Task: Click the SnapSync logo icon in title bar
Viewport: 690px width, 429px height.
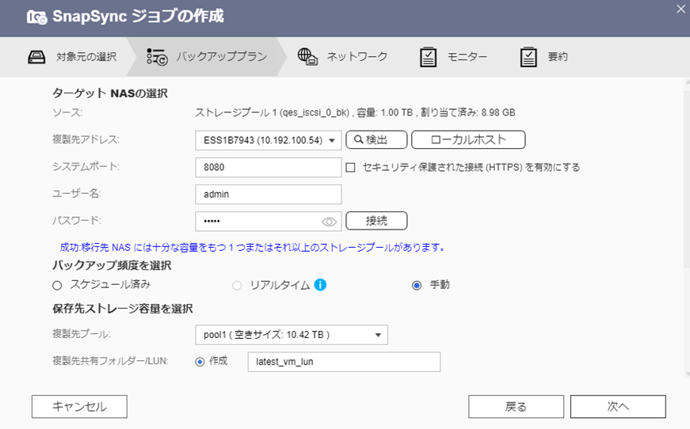Action: coord(36,17)
